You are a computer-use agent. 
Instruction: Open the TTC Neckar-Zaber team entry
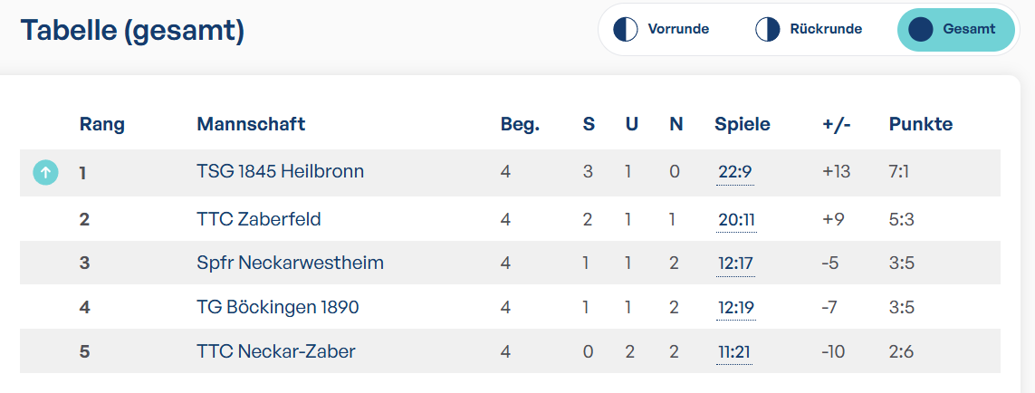click(x=276, y=351)
